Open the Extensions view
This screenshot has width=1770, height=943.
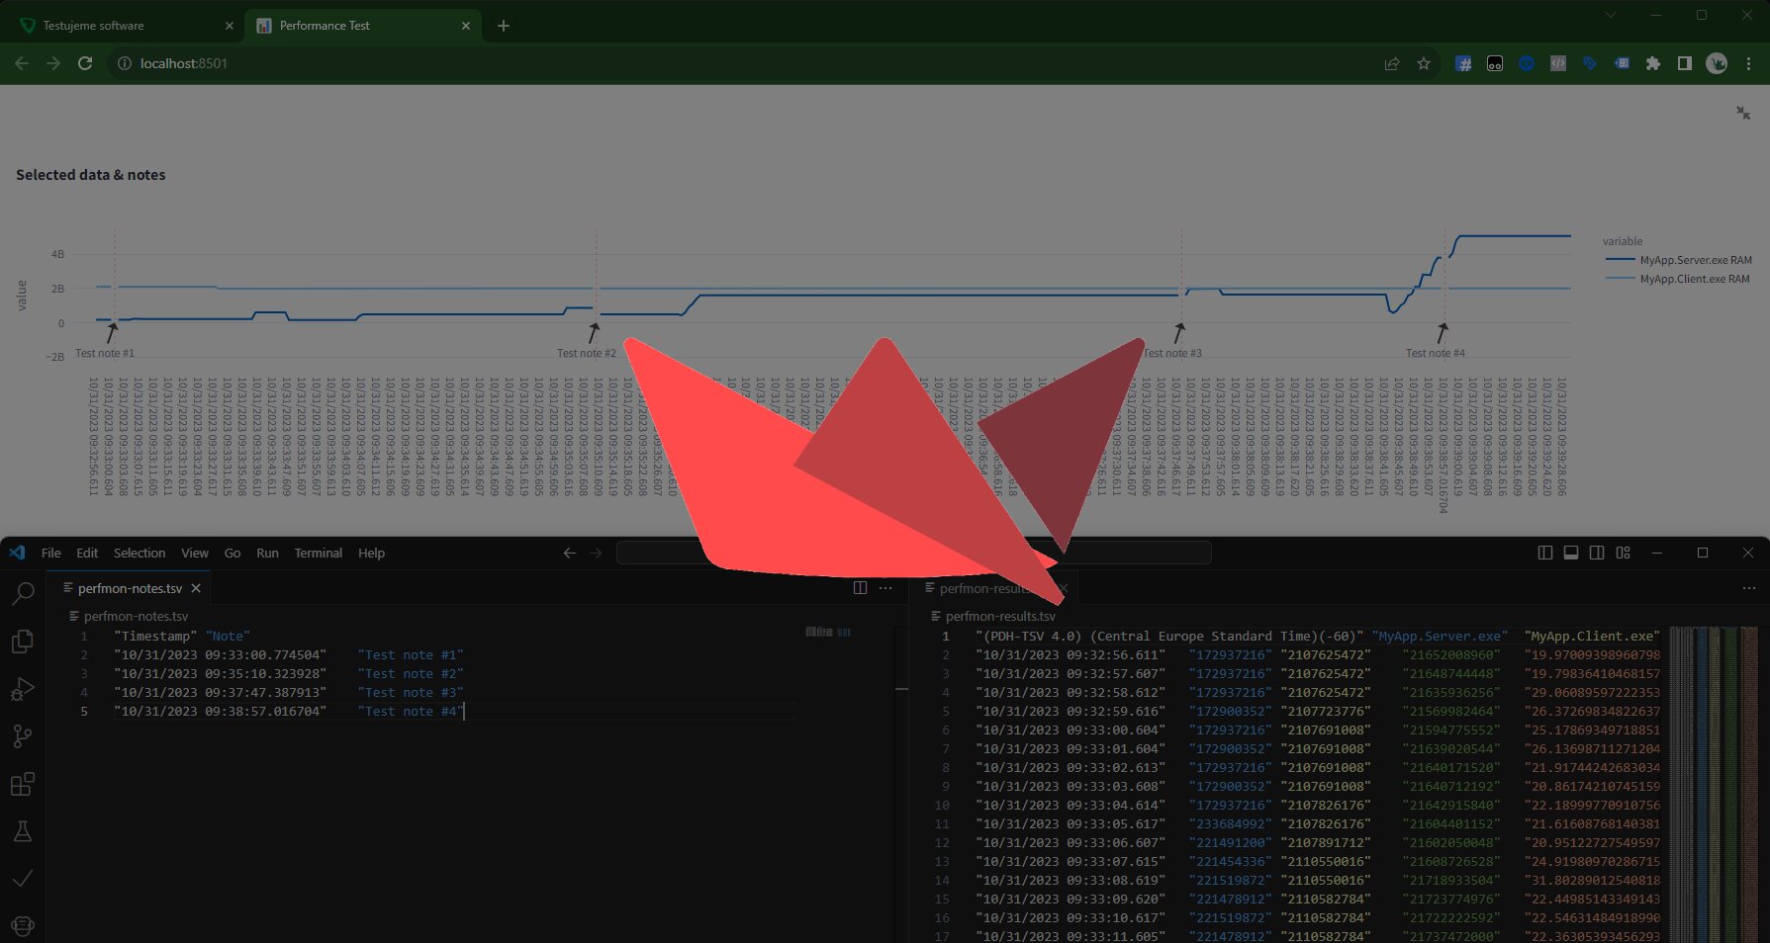point(23,784)
